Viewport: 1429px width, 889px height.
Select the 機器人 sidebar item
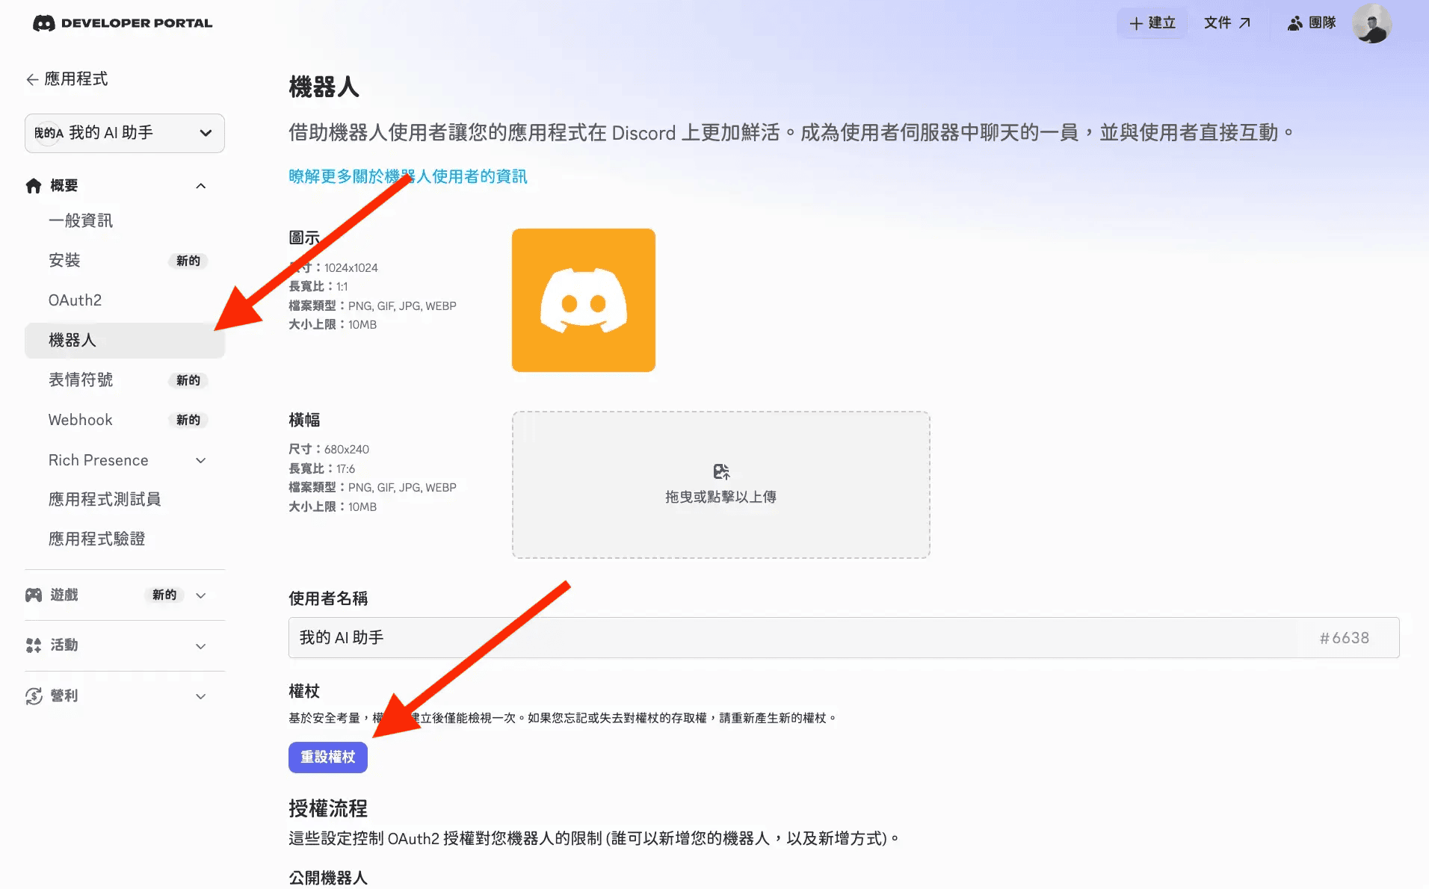click(x=125, y=340)
